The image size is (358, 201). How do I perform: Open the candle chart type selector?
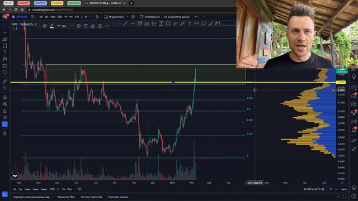tap(97, 17)
